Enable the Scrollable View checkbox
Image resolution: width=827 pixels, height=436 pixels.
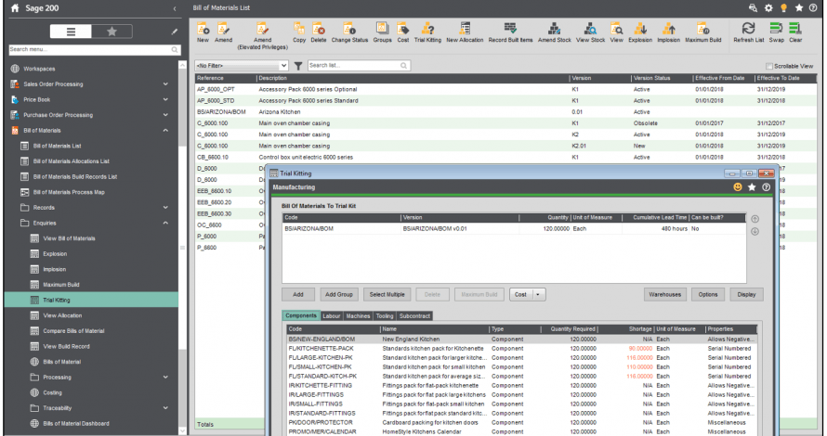pyautogui.click(x=769, y=66)
